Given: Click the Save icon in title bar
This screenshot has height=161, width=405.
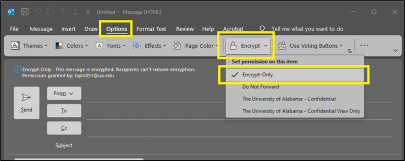Looking at the screenshot, I should click(25, 12).
